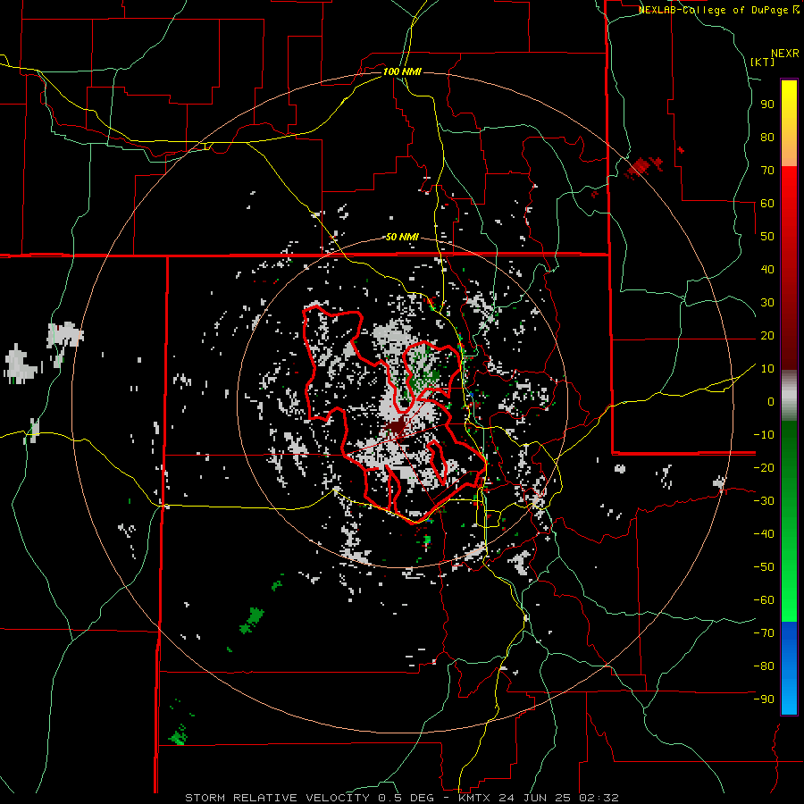Viewport: 804px width, 804px height.
Task: Click the NEXR label above the color scale
Action: [x=785, y=54]
